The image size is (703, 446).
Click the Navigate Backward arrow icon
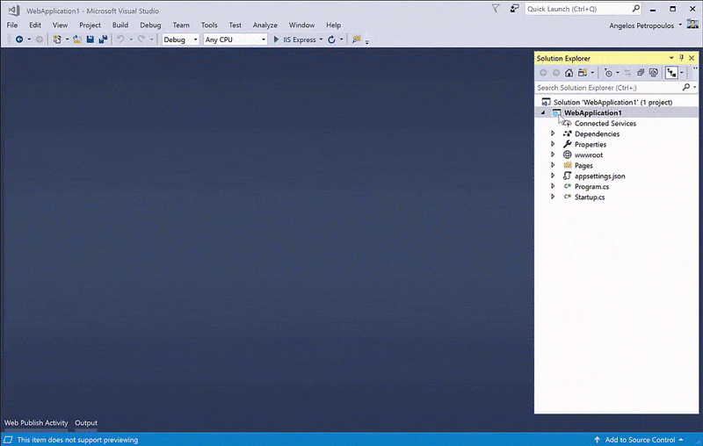click(18, 40)
